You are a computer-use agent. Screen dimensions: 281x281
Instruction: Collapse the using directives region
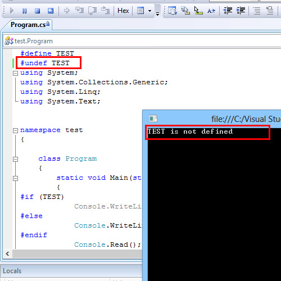coord(16,73)
